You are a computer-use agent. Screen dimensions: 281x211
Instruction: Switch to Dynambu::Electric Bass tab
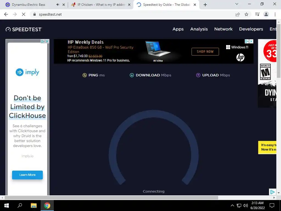[29, 5]
